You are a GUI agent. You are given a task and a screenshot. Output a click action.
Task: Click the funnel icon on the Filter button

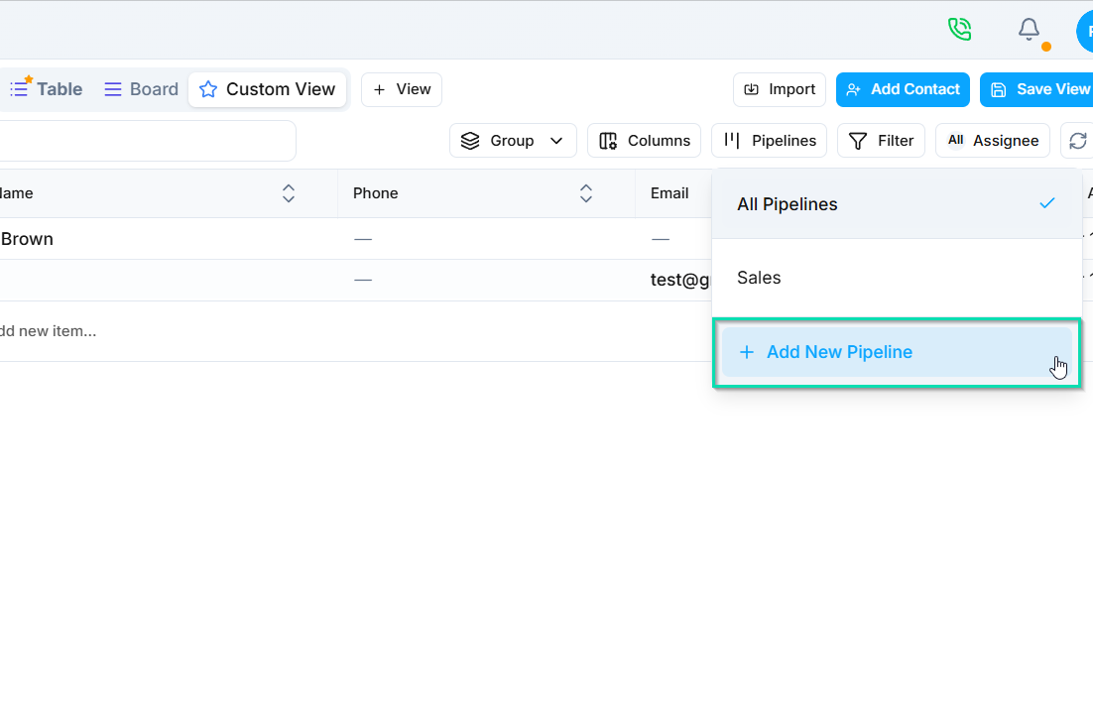pyautogui.click(x=859, y=140)
